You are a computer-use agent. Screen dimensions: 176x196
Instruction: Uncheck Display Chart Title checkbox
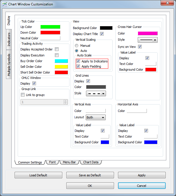[x=102, y=34]
